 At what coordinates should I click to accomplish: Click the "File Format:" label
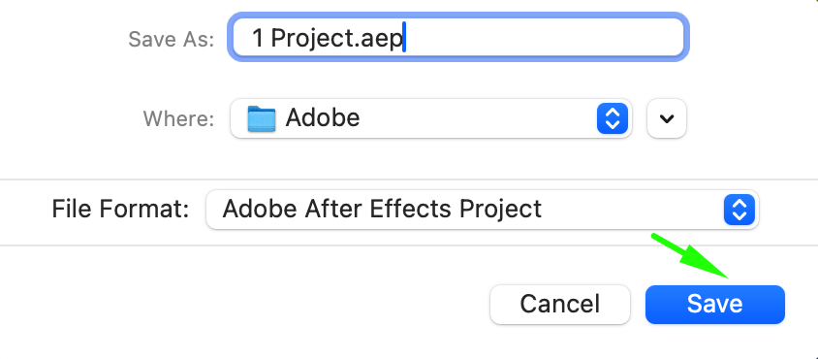(x=120, y=210)
